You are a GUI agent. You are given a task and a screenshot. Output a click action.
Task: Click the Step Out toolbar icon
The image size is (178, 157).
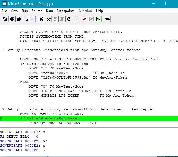coord(19,19)
